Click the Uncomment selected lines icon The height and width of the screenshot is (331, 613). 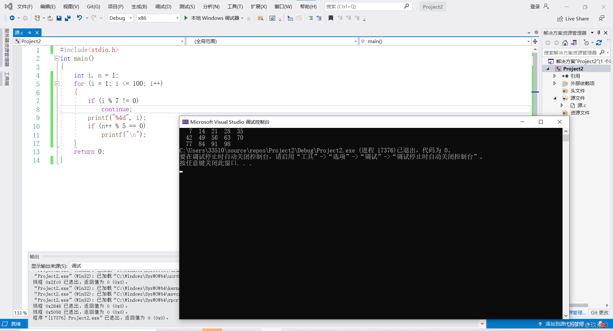point(319,18)
